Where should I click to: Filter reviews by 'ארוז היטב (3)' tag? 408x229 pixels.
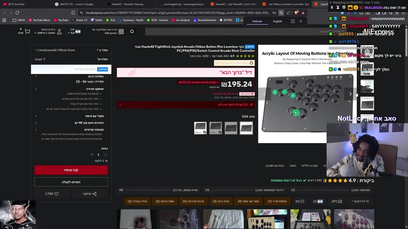221,201
